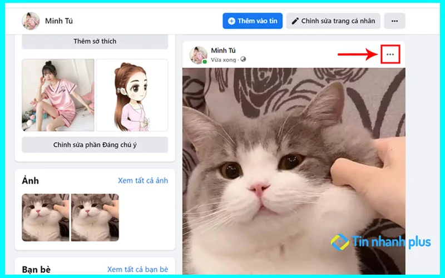Click the globe privacy icon on post
The height and width of the screenshot is (278, 445).
243,59
